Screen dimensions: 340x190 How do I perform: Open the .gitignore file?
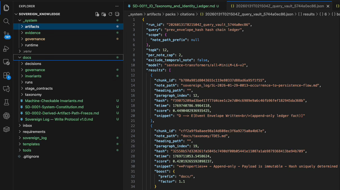[x=31, y=156]
